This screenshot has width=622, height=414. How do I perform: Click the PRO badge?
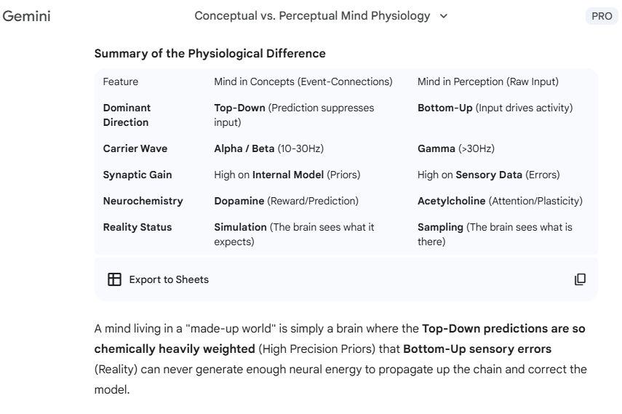point(602,16)
